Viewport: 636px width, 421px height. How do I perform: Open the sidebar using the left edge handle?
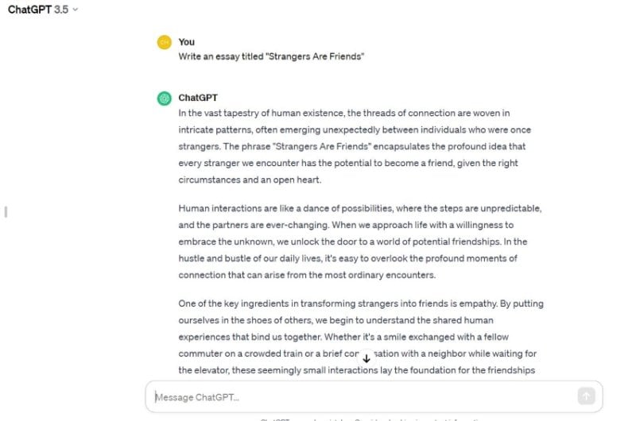click(6, 211)
